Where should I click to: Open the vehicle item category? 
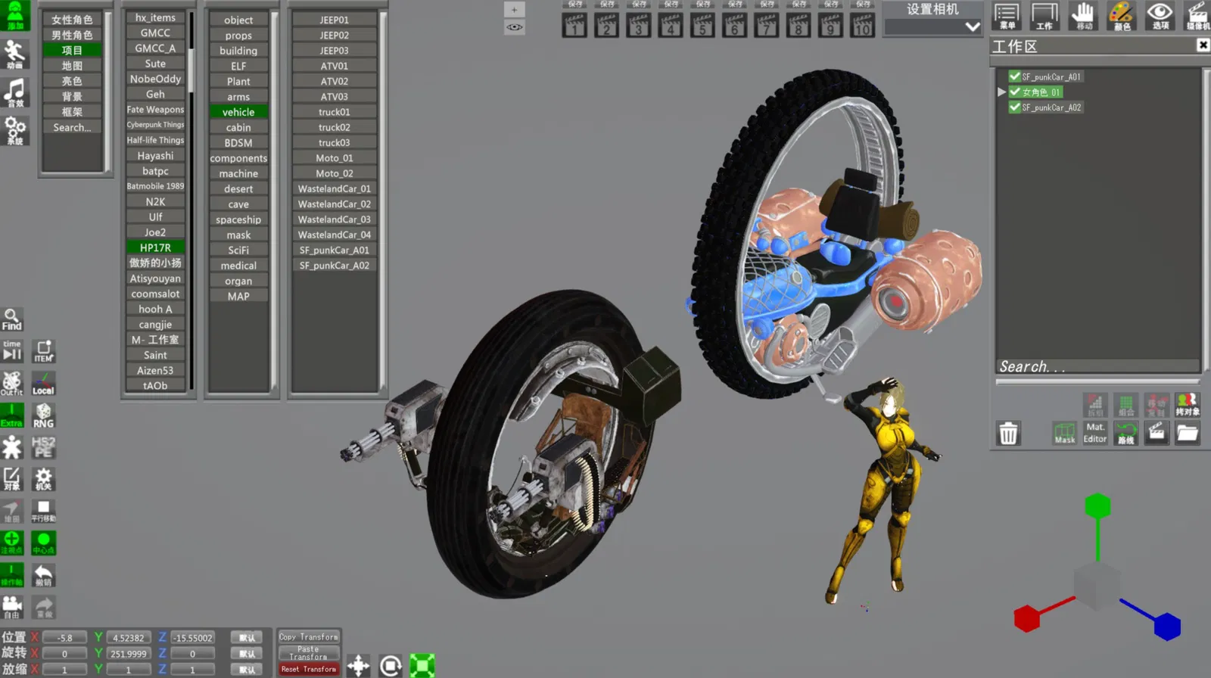238,112
